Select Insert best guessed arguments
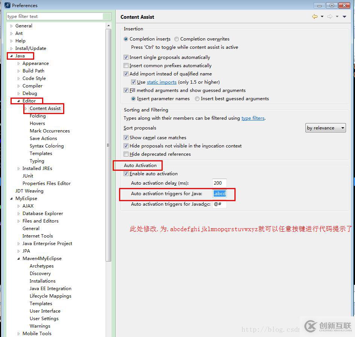 [x=197, y=99]
